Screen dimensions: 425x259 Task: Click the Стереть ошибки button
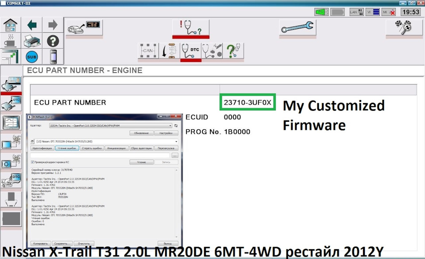[92, 148]
